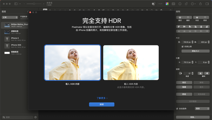Click the width stepper arrows

coord(192,42)
